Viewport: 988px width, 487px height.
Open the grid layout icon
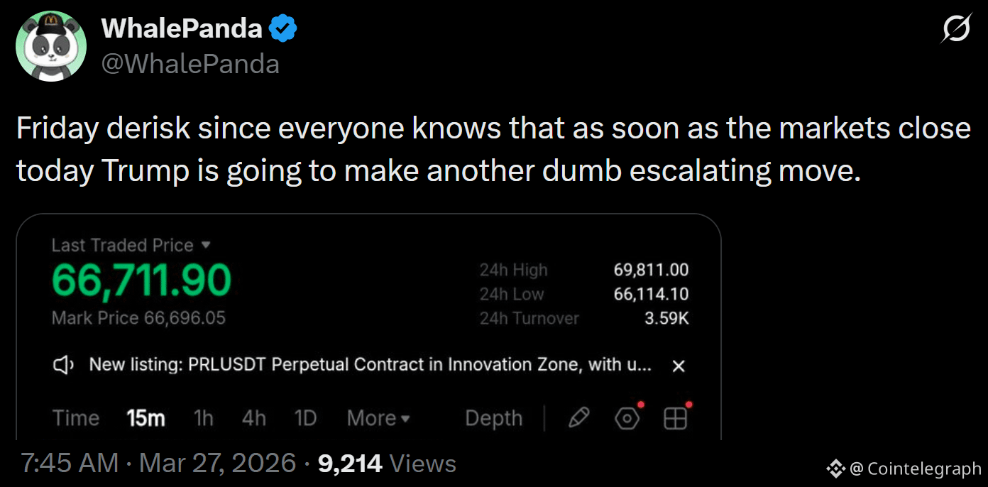[675, 419]
